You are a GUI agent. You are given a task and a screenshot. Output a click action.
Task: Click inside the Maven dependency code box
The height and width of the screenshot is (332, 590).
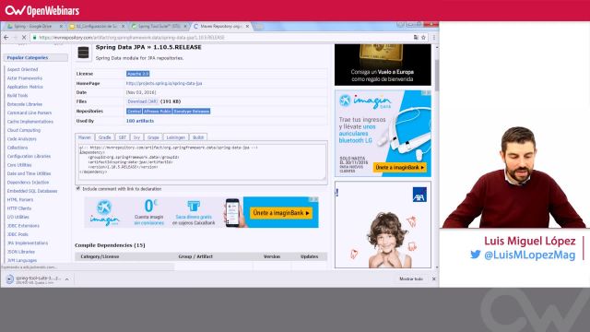point(201,162)
